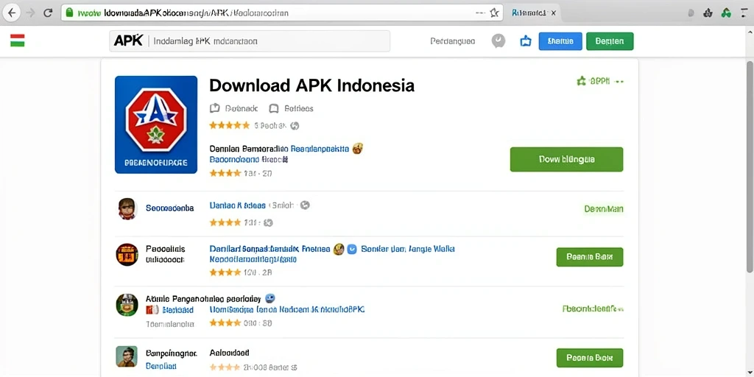Click the green padlock in address bar

69,13
